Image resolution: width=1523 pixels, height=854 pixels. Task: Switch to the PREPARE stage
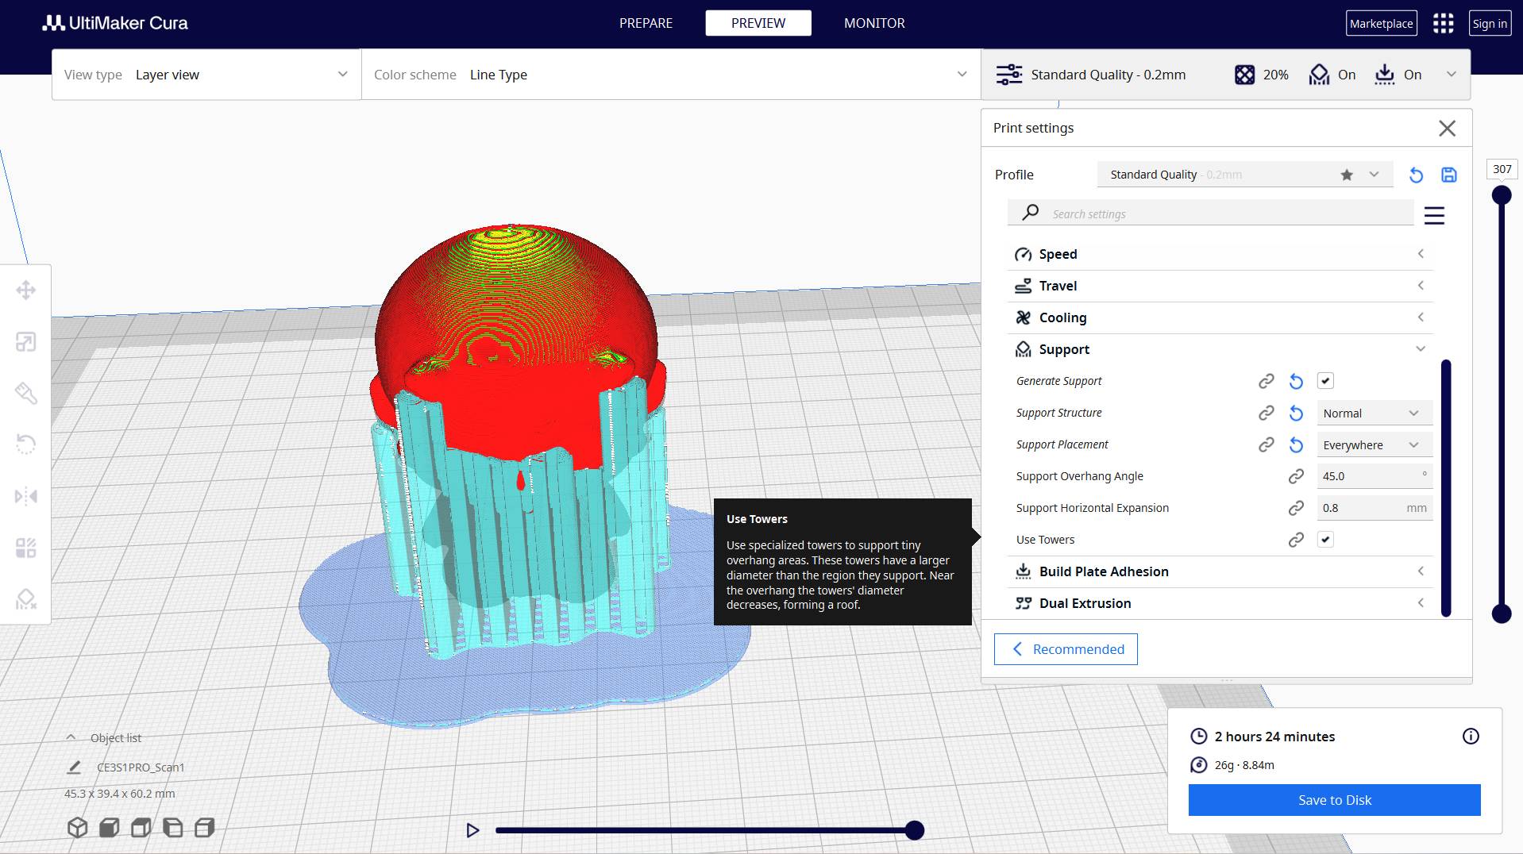[x=646, y=23]
